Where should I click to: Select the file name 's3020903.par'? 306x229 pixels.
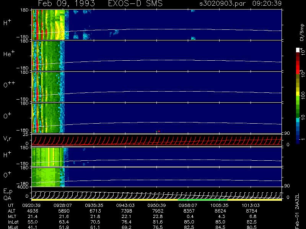[222, 3]
